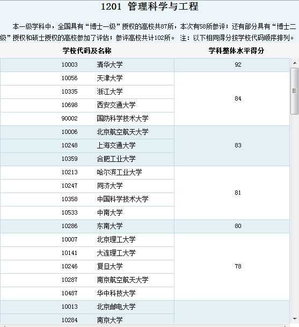The width and height of the screenshot is (299, 327).
Task: Click school code 10358
Action: pyautogui.click(x=70, y=199)
